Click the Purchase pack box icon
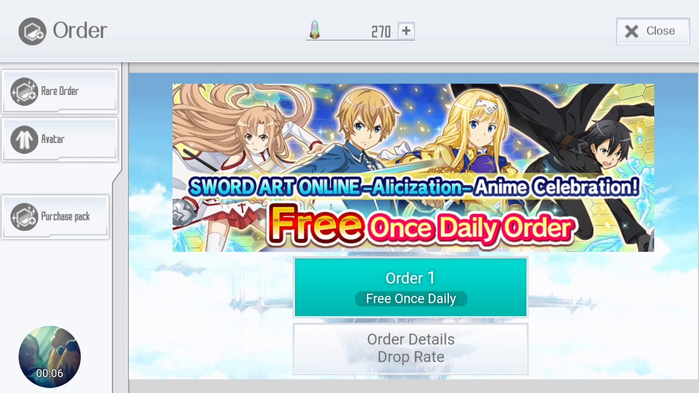 click(x=24, y=217)
